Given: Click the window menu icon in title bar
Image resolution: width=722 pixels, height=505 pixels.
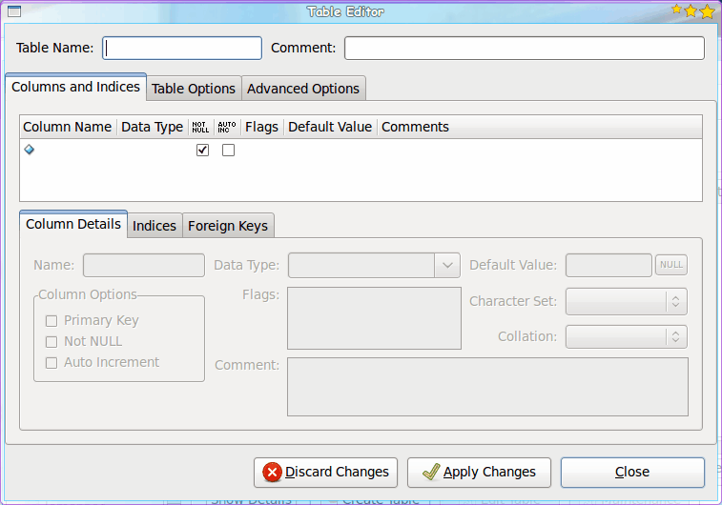Looking at the screenshot, I should 13,11.
